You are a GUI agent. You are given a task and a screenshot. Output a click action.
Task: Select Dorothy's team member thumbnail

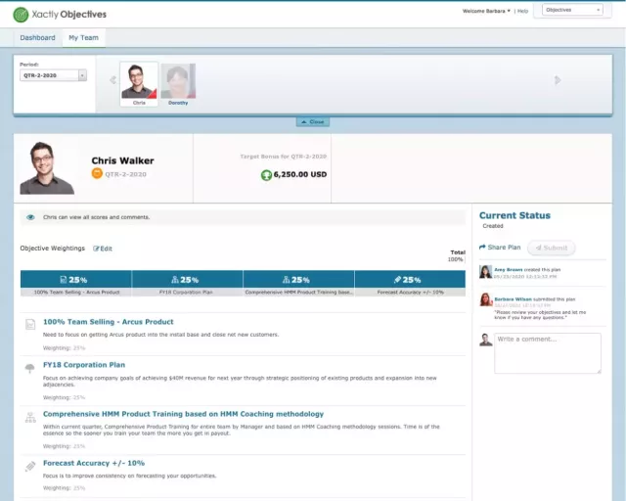[x=178, y=84]
